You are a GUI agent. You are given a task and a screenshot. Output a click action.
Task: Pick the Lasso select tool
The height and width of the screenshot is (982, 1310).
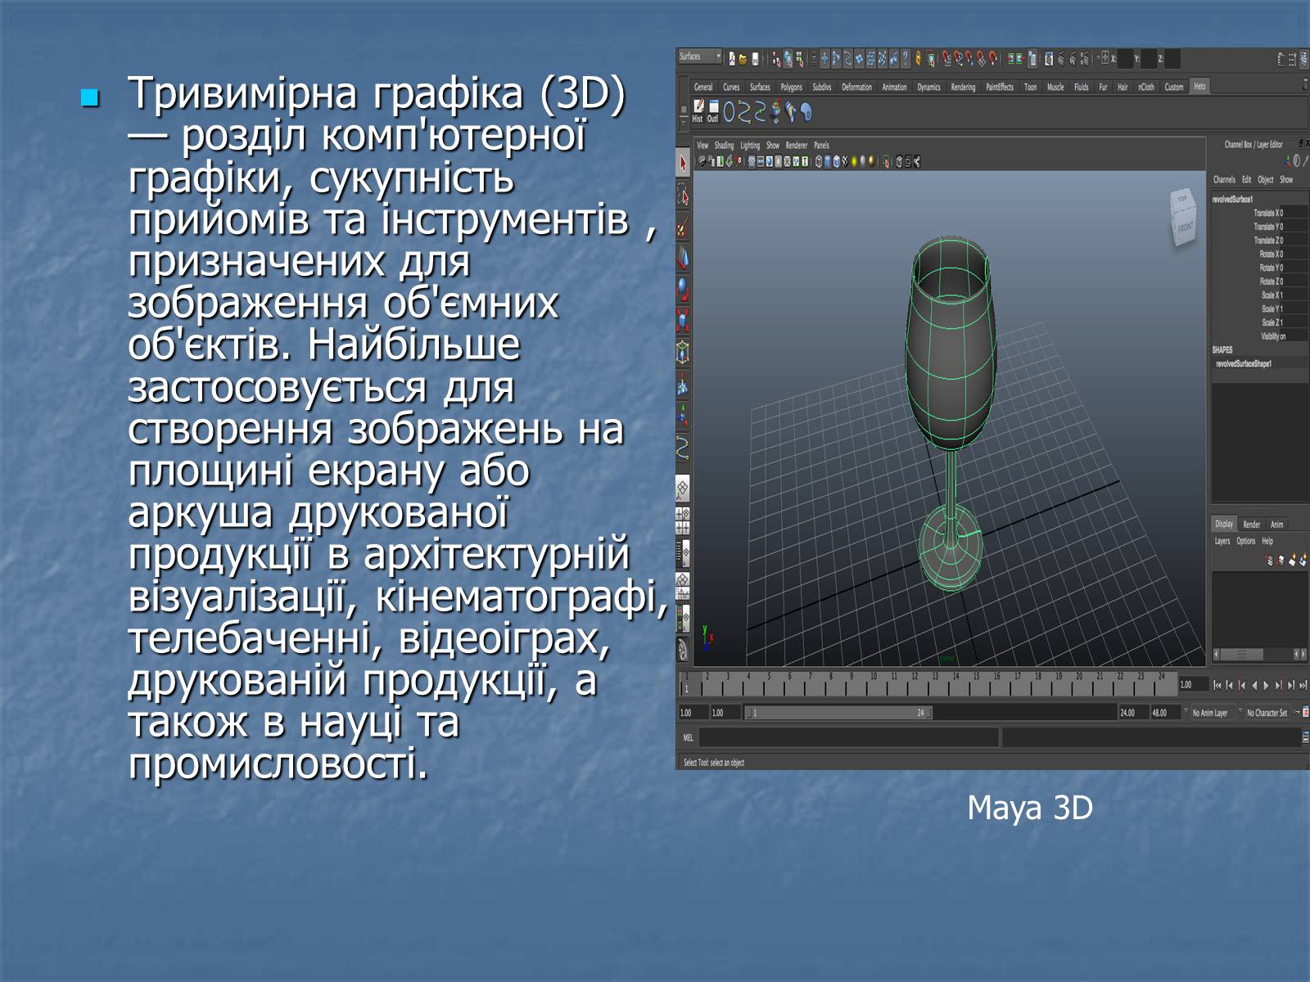coord(683,195)
